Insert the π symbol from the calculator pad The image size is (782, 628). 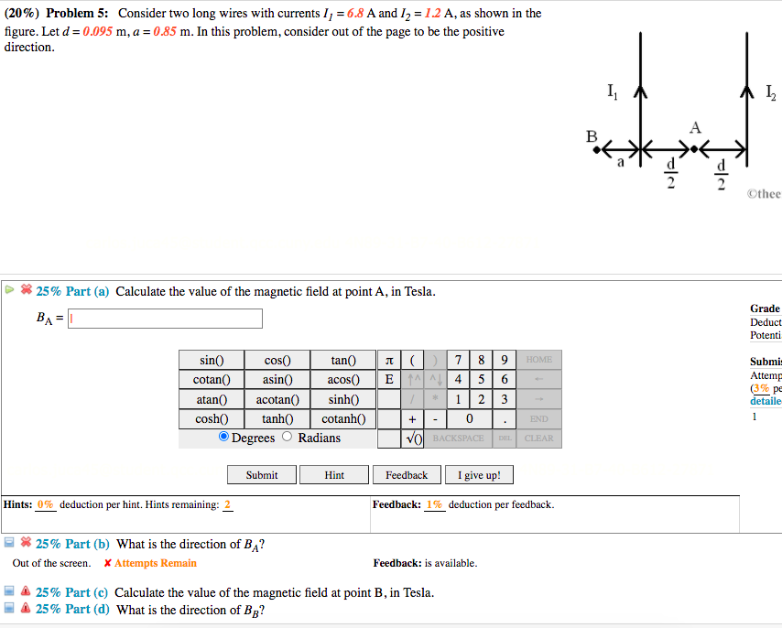pos(388,360)
